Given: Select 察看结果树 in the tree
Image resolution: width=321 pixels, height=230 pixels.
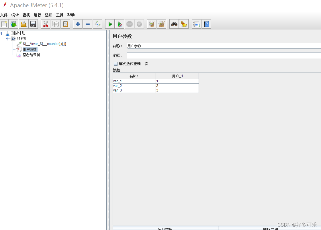Looking at the screenshot, I should pyautogui.click(x=31, y=55).
